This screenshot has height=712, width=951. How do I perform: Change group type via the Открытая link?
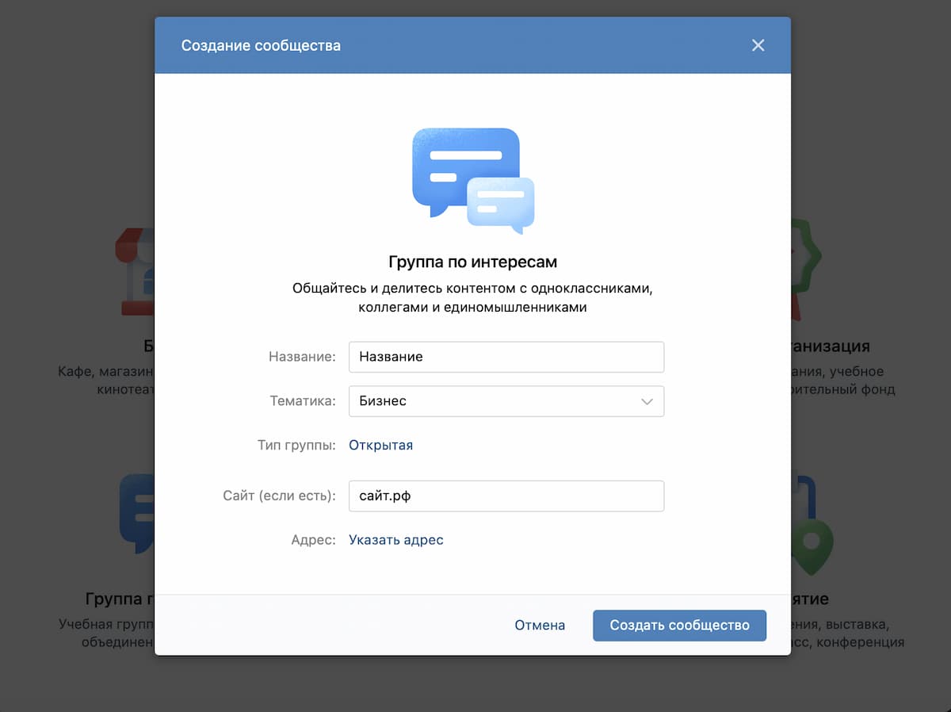pyautogui.click(x=380, y=445)
